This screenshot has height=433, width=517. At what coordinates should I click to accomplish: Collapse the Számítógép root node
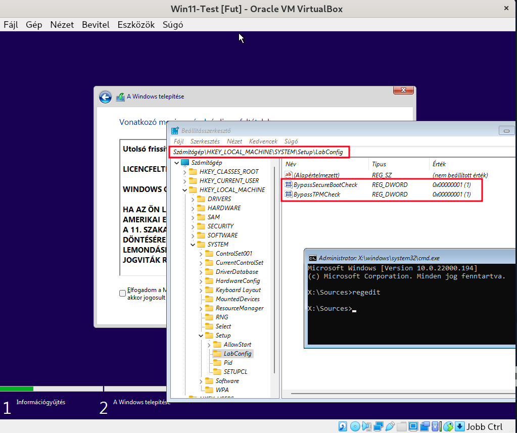(x=177, y=163)
